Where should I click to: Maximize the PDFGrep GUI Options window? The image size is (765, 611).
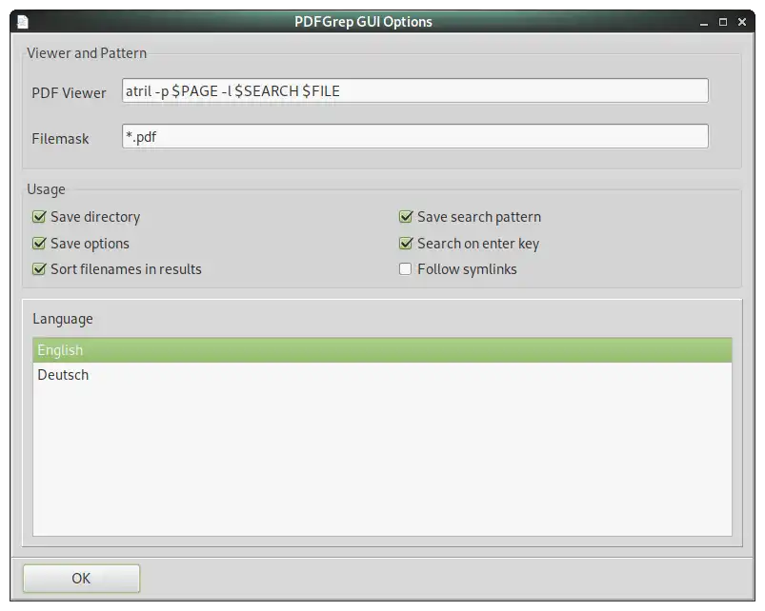coord(723,23)
